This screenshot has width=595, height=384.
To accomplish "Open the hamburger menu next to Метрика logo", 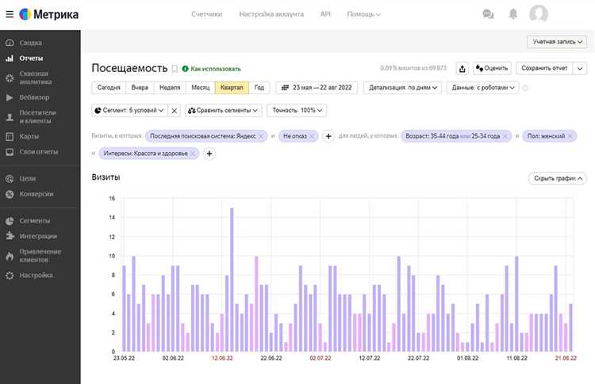I will click(8, 14).
